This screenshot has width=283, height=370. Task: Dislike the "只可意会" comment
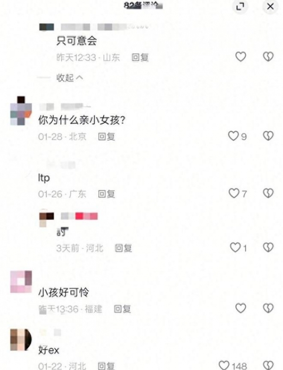click(268, 57)
